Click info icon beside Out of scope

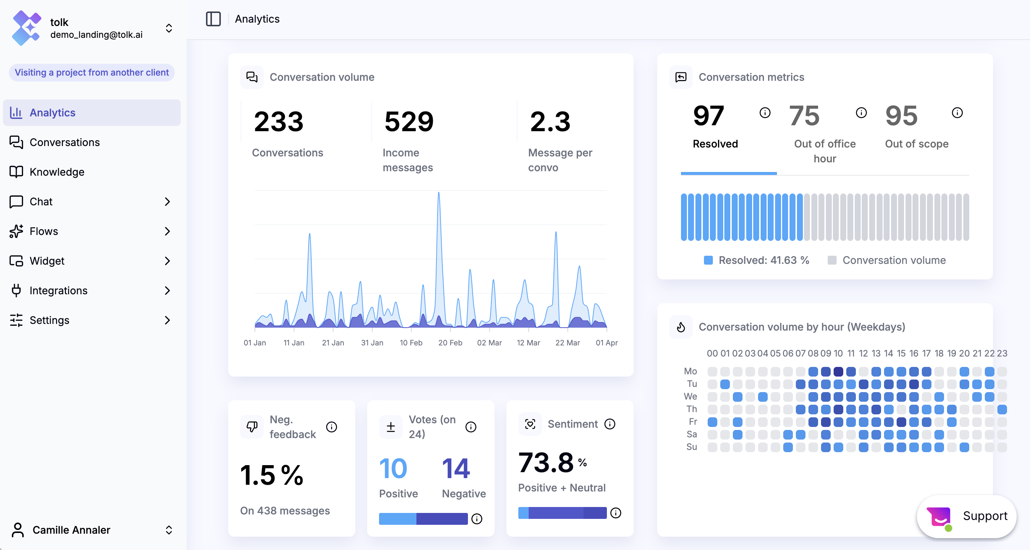pos(957,113)
